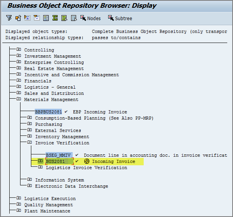The height and width of the screenshot is (217, 233).
Task: Click the sigma summation toolbar icon
Action: (x=55, y=18)
